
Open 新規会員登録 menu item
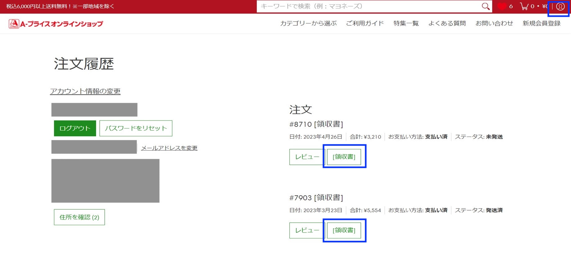click(542, 24)
